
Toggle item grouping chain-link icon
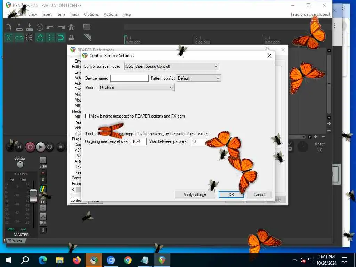point(19,38)
